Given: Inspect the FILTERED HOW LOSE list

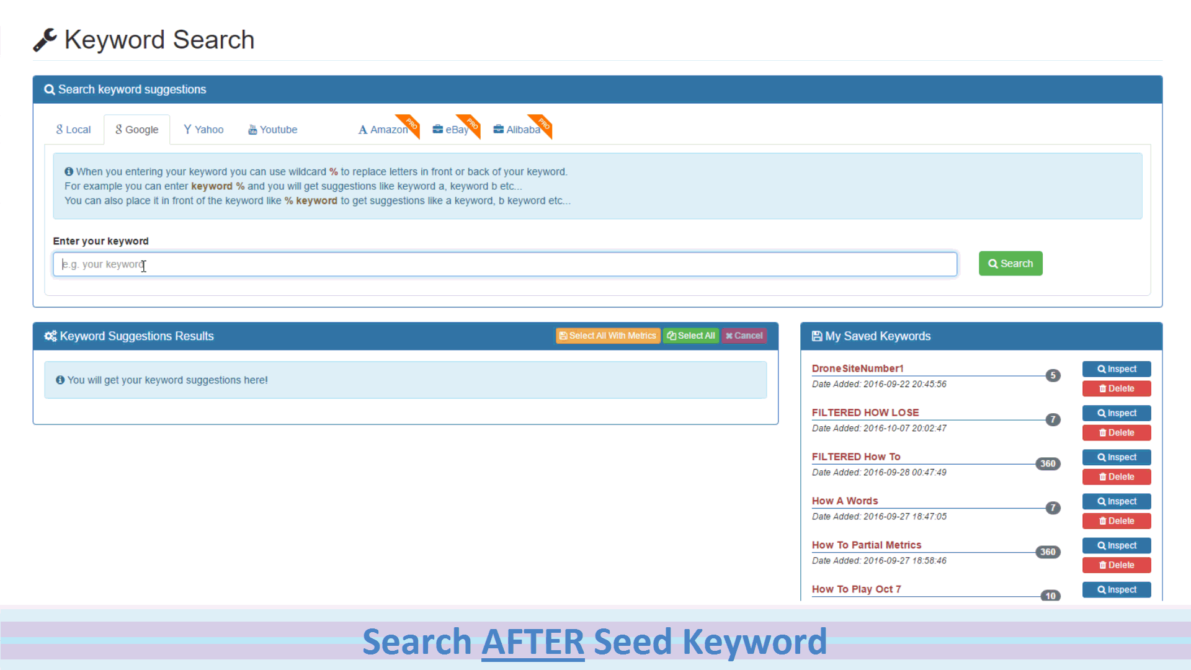Looking at the screenshot, I should pos(1117,413).
